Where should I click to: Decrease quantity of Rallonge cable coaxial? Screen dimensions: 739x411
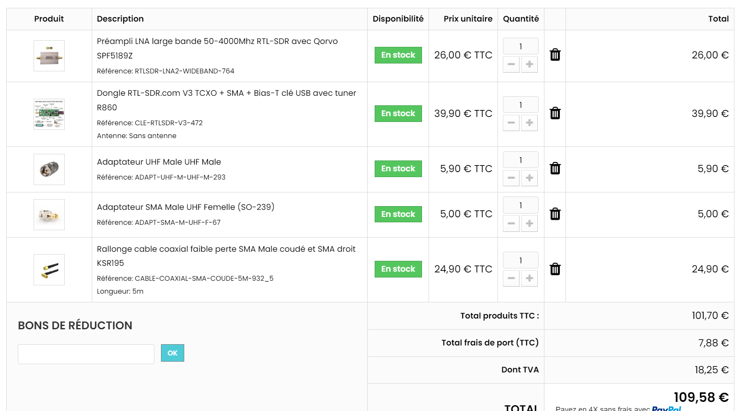(511, 278)
